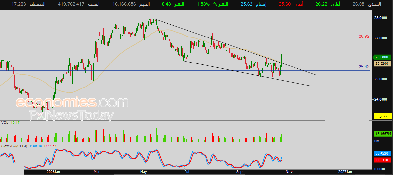Click the green 16.1667M volume tag
This screenshot has height=175, width=393.
pyautogui.click(x=382, y=133)
